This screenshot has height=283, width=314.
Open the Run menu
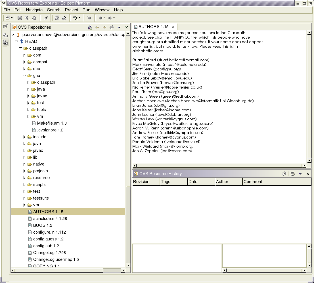click(86, 10)
